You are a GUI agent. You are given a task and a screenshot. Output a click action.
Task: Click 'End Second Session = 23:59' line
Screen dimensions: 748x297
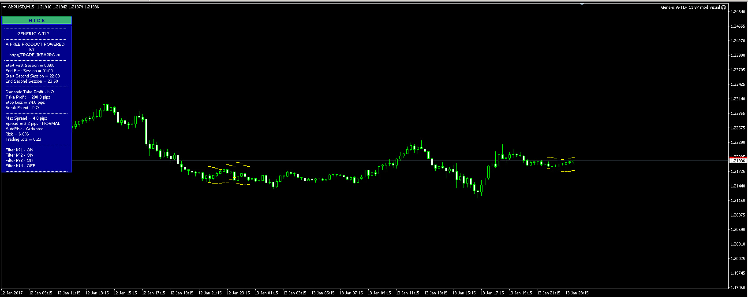point(32,81)
